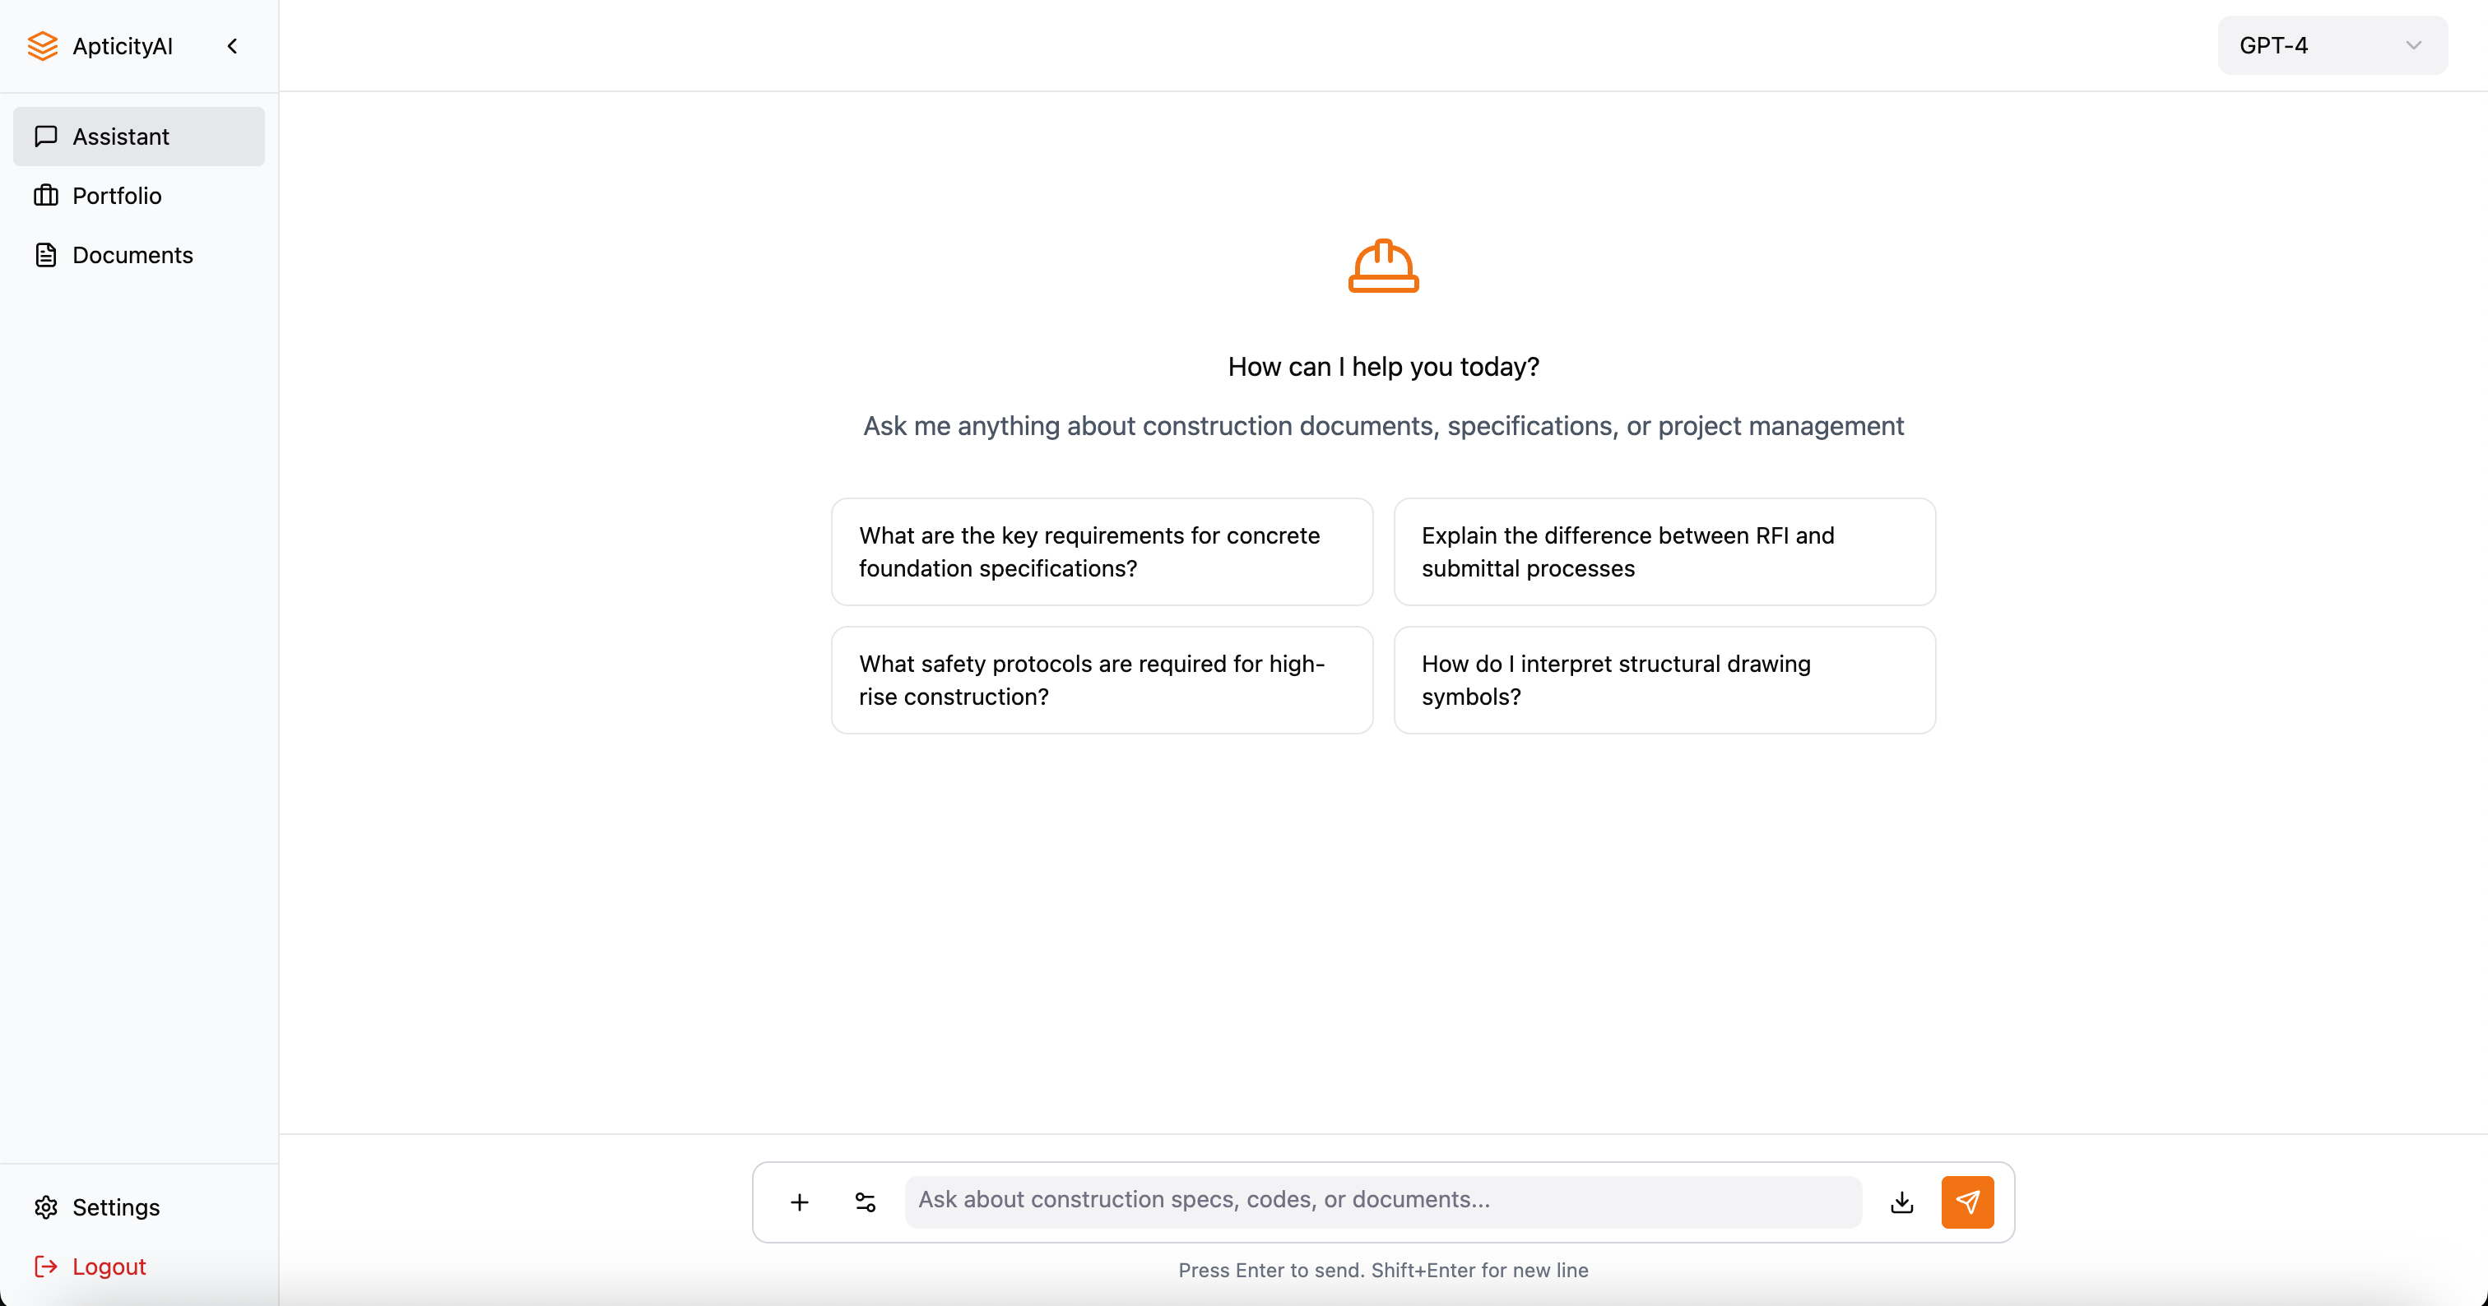This screenshot has height=1306, width=2488.
Task: Click the download icon beside send button
Action: click(x=1901, y=1202)
